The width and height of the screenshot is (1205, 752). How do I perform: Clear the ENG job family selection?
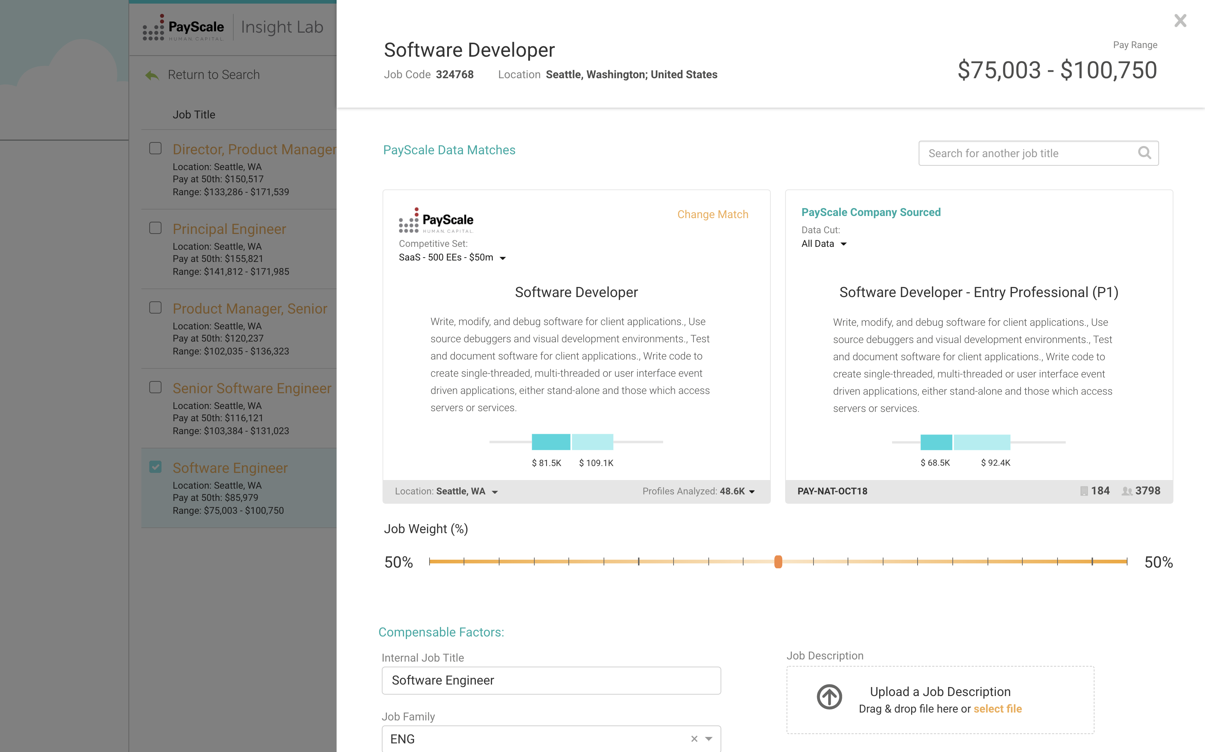(x=694, y=739)
